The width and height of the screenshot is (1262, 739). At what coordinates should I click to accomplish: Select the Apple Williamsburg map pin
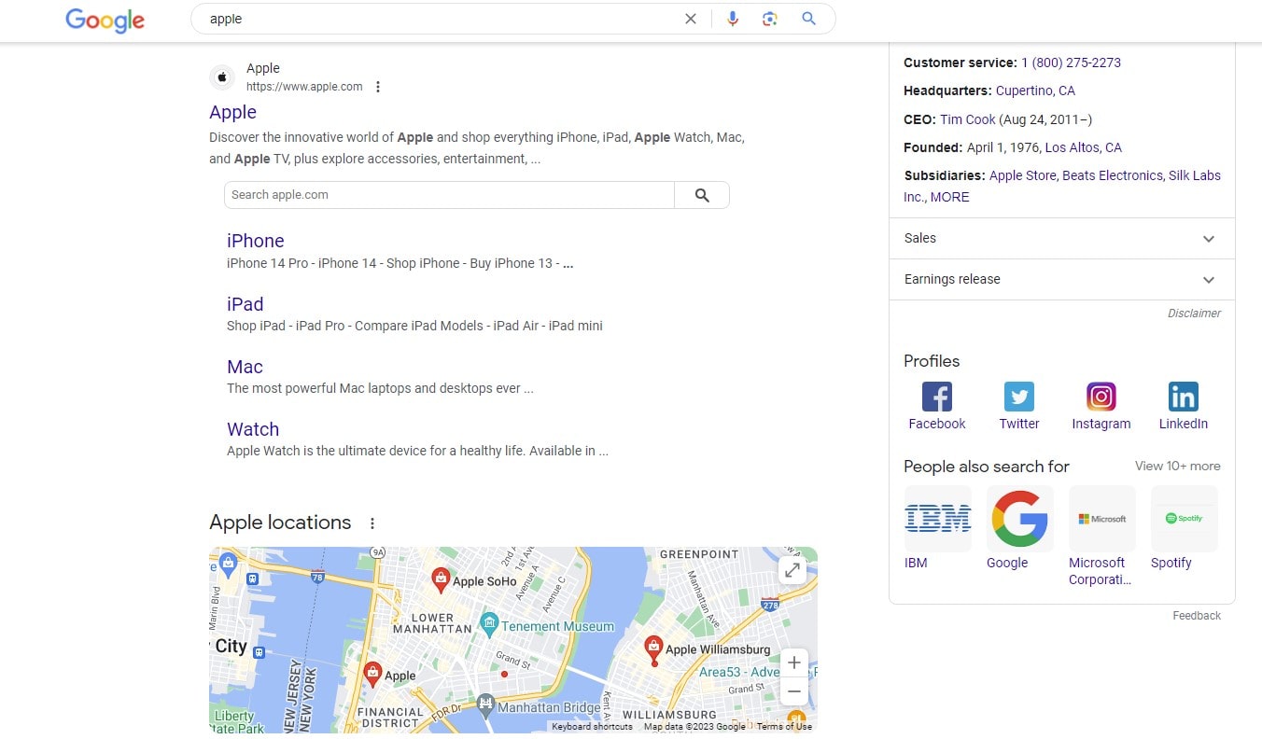point(654,648)
